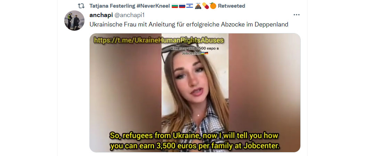The image size is (365, 156).
Task: Click the volcano emoji in retweeter name
Action: tap(198, 6)
